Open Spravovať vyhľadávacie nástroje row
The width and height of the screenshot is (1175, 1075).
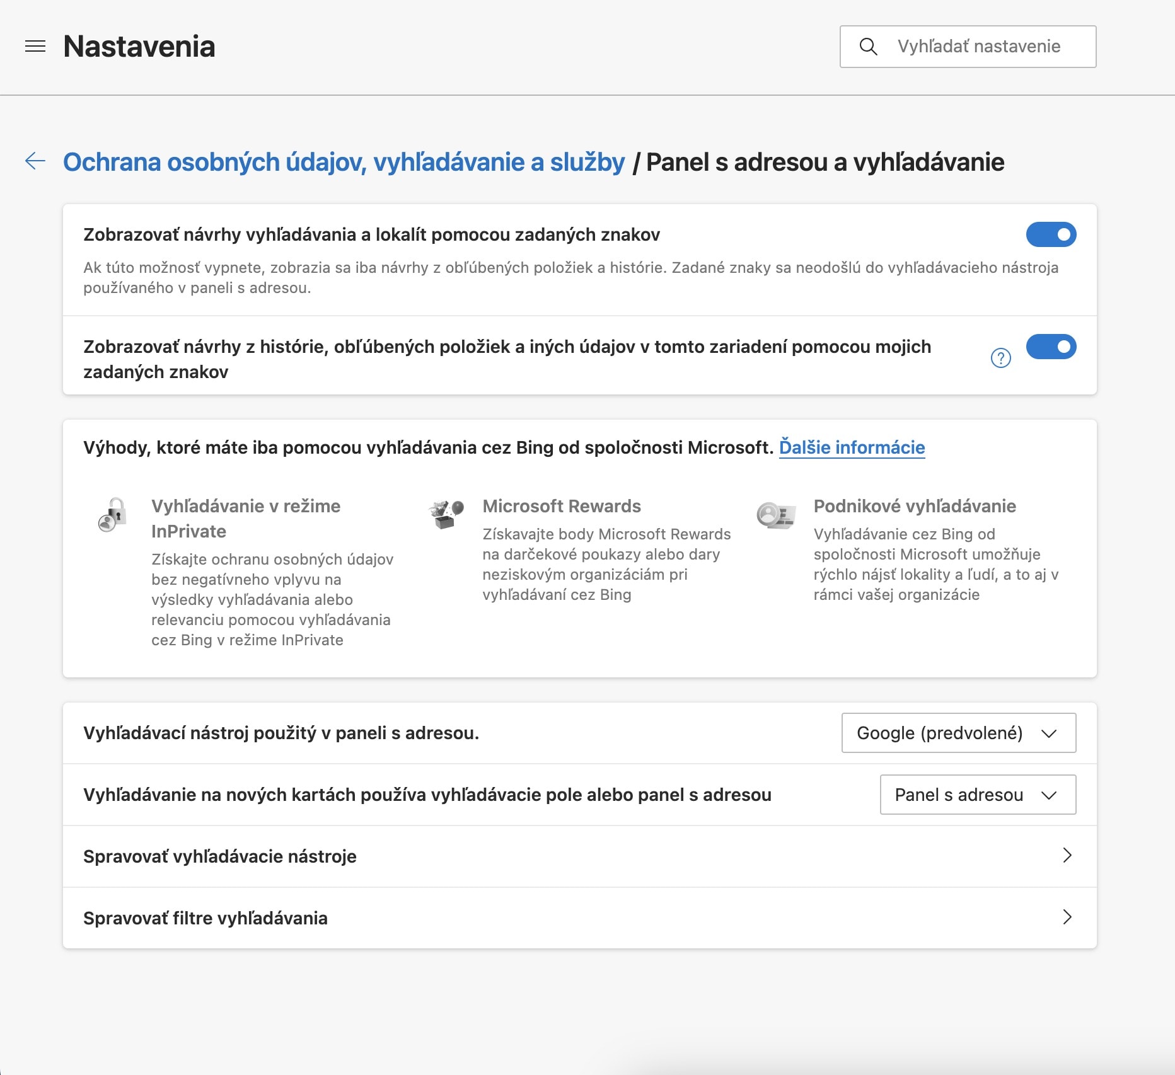click(580, 856)
